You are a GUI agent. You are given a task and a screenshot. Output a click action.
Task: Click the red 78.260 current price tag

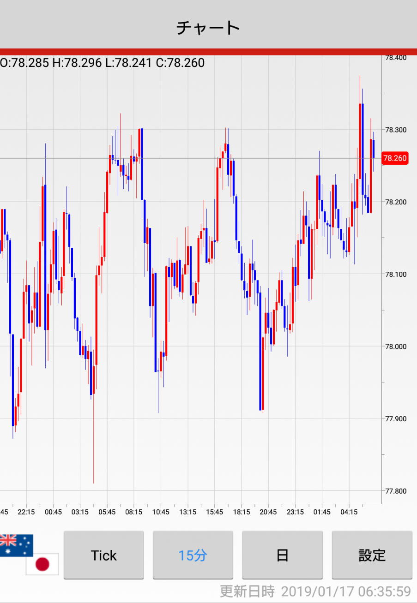(395, 159)
